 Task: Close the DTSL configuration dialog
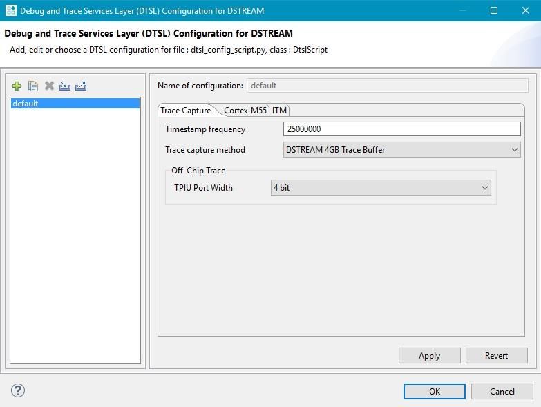click(526, 10)
